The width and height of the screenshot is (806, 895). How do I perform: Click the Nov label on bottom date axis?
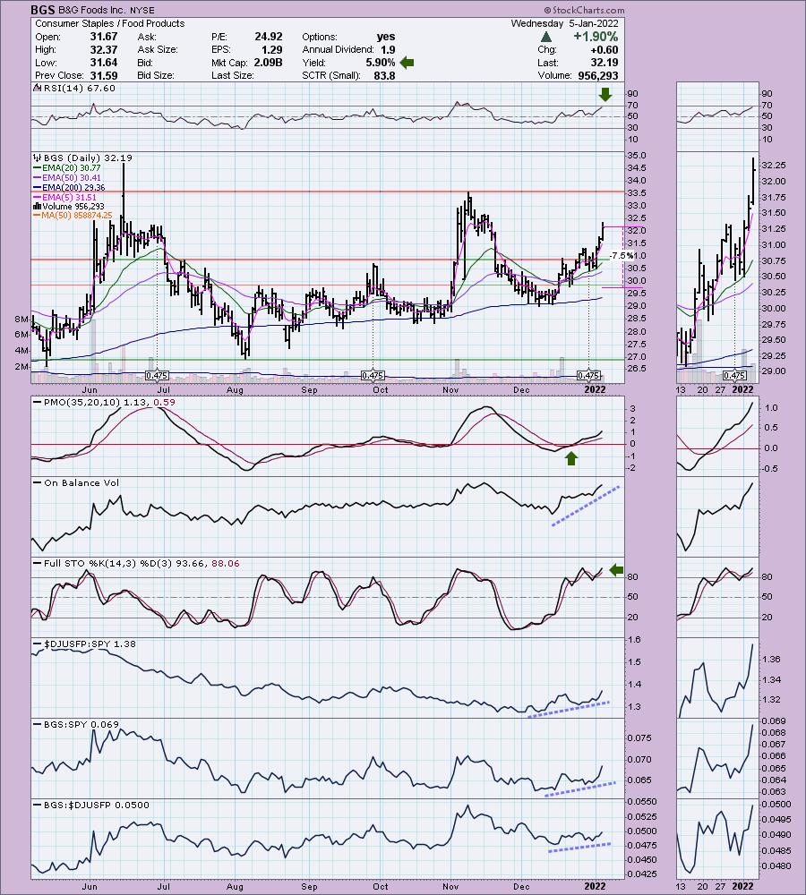coord(450,886)
